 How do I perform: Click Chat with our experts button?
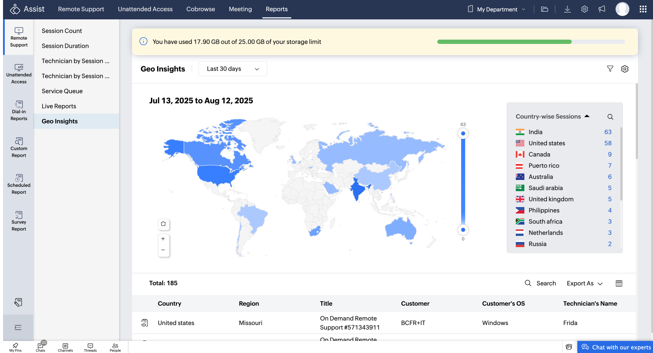pos(616,347)
